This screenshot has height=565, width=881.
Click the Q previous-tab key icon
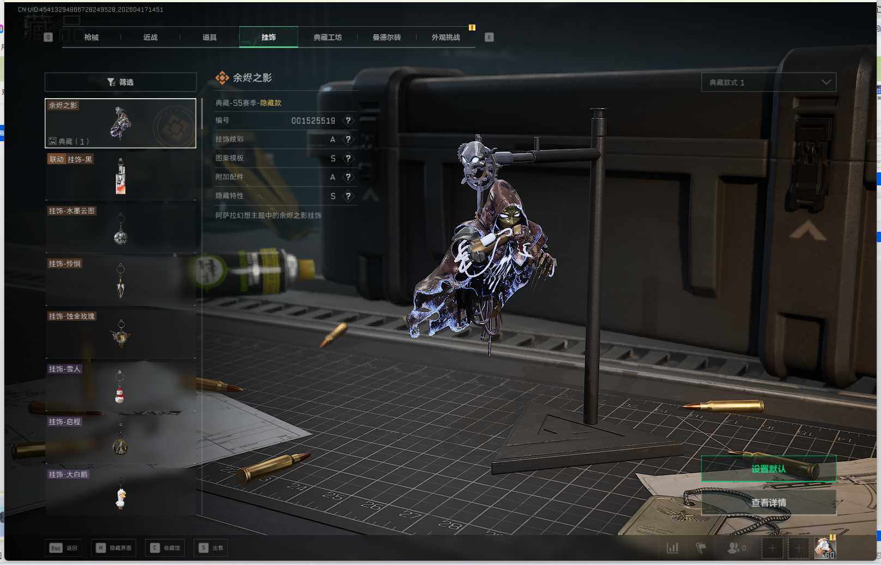point(49,37)
